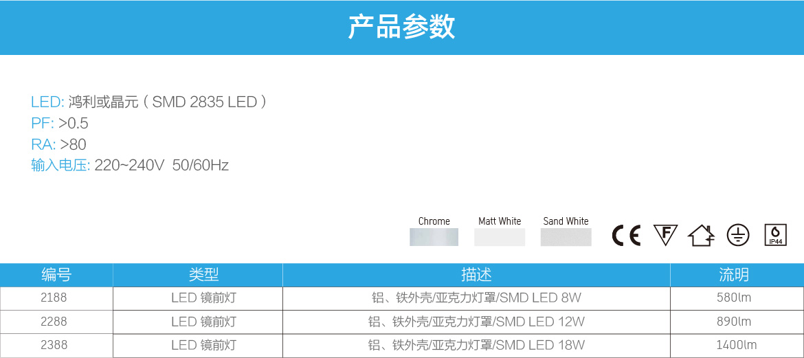Click the earth ground symbol icon
This screenshot has width=804, height=358.
[737, 235]
